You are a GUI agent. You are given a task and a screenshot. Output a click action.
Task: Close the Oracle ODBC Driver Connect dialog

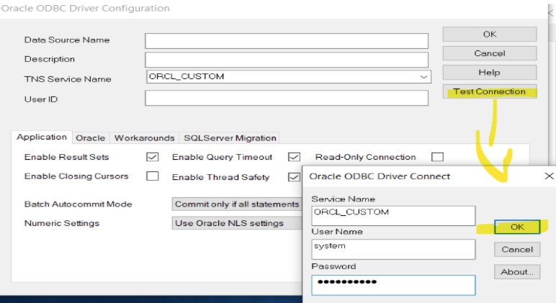point(549,176)
